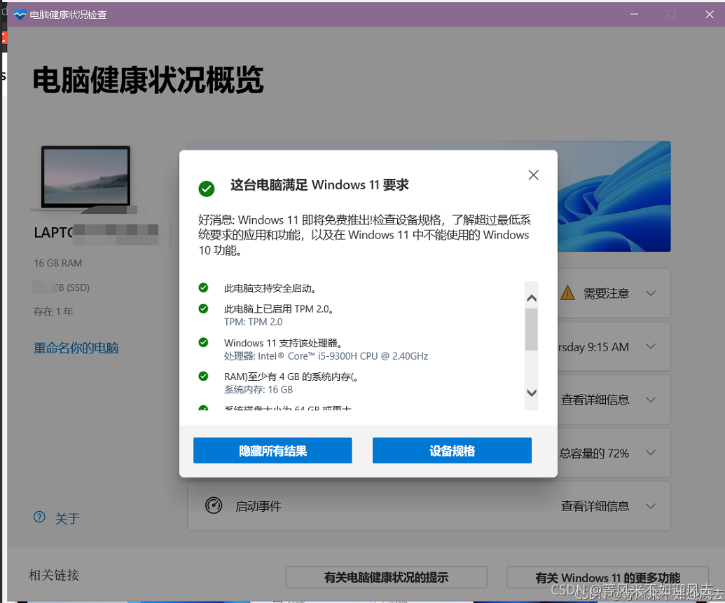Screen dimensions: 725x603
Task: Click the 启动事件 label
Action: [x=258, y=506]
